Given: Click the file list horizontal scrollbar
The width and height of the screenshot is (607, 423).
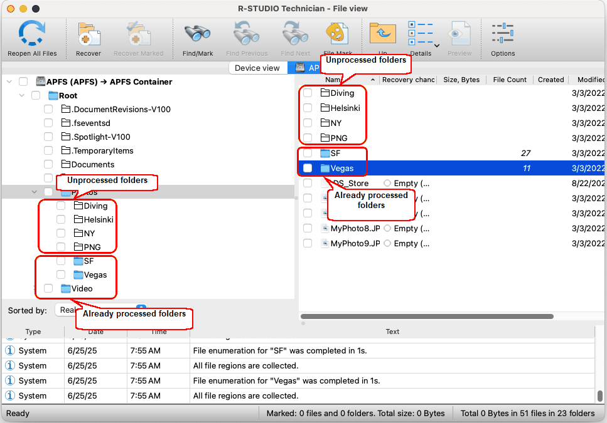Looking at the screenshot, I should pyautogui.click(x=427, y=316).
